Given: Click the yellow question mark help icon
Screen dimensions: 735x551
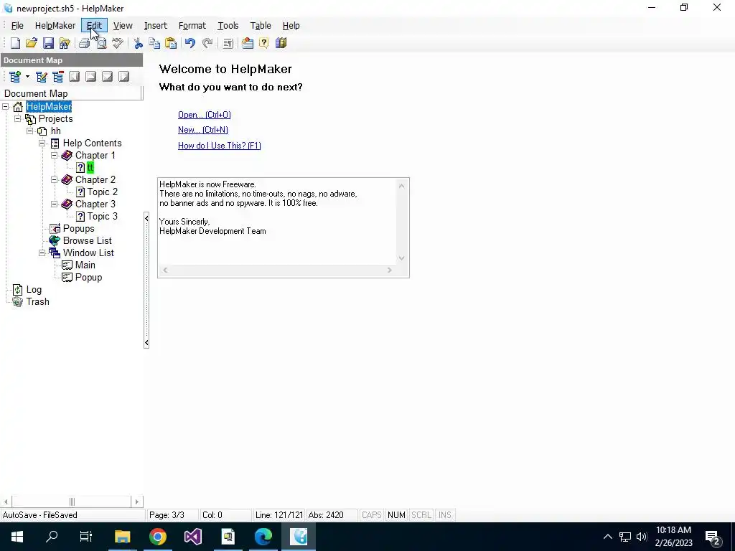Looking at the screenshot, I should click(x=264, y=43).
